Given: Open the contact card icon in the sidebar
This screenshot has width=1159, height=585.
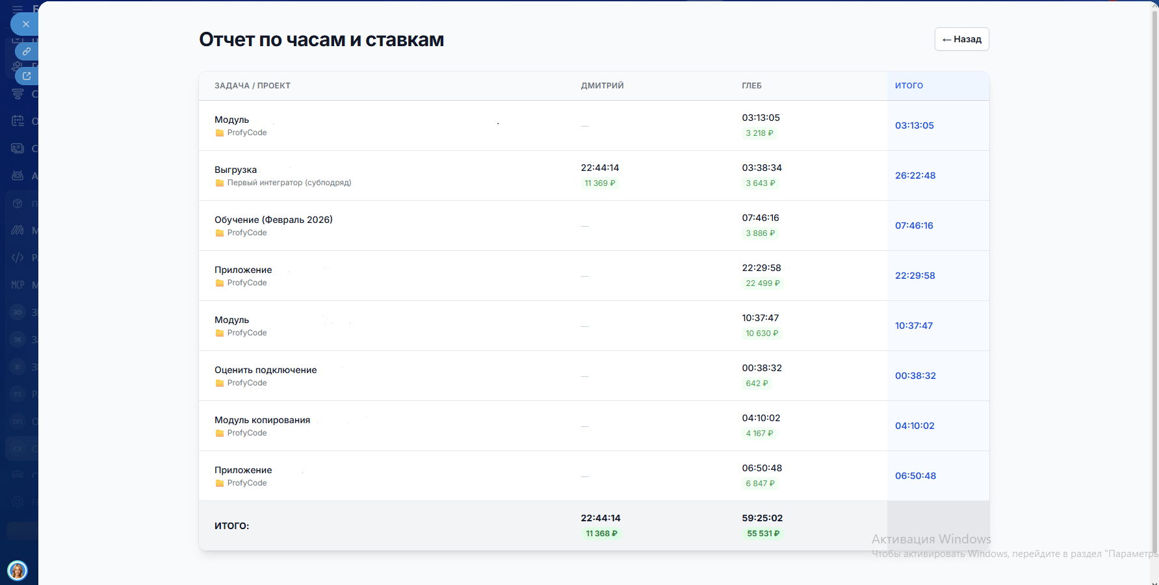Looking at the screenshot, I should coord(18,148).
